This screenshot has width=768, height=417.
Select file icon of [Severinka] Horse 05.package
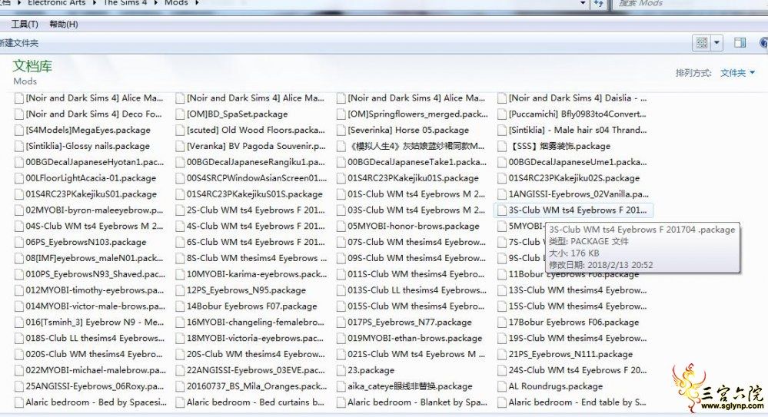(x=341, y=131)
